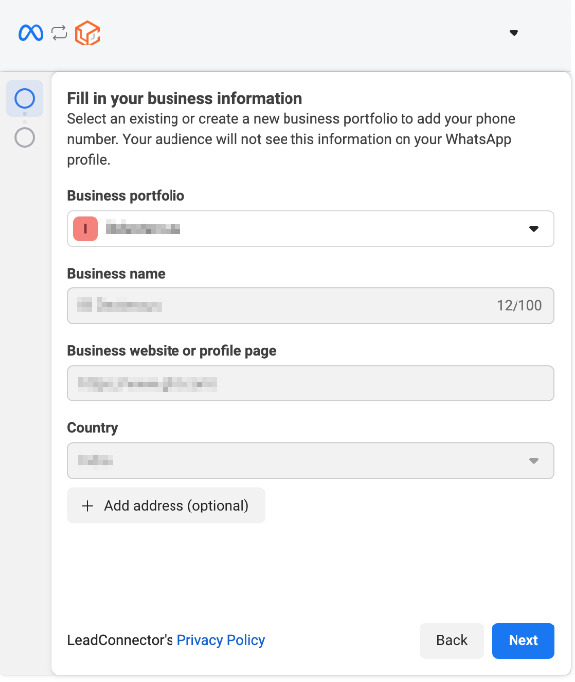Click the Meta logo icon
The image size is (575, 682).
tap(31, 33)
